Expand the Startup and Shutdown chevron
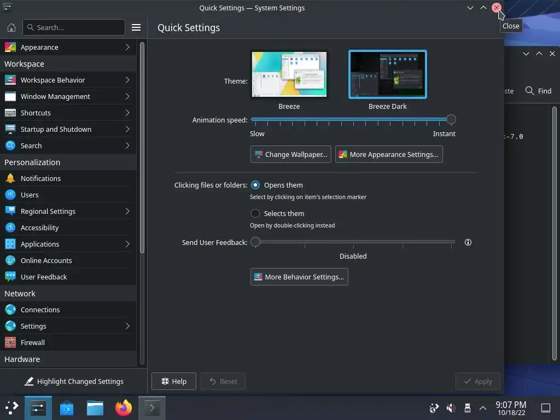The image size is (560, 420). point(127,129)
